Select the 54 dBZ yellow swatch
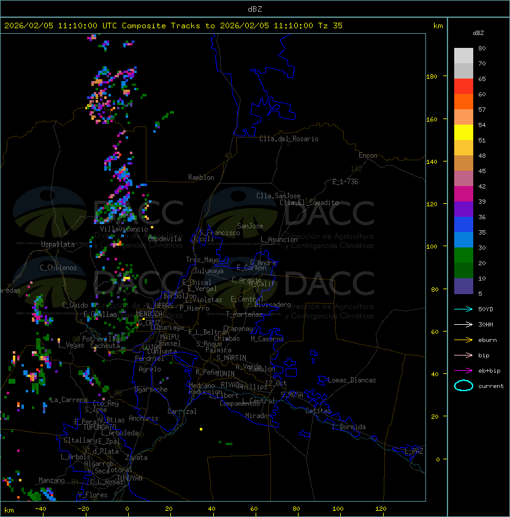Viewport: 510px width, 517px height. (463, 132)
